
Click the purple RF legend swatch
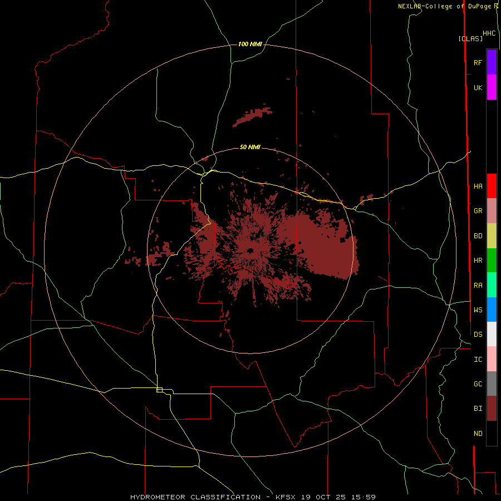click(x=492, y=62)
